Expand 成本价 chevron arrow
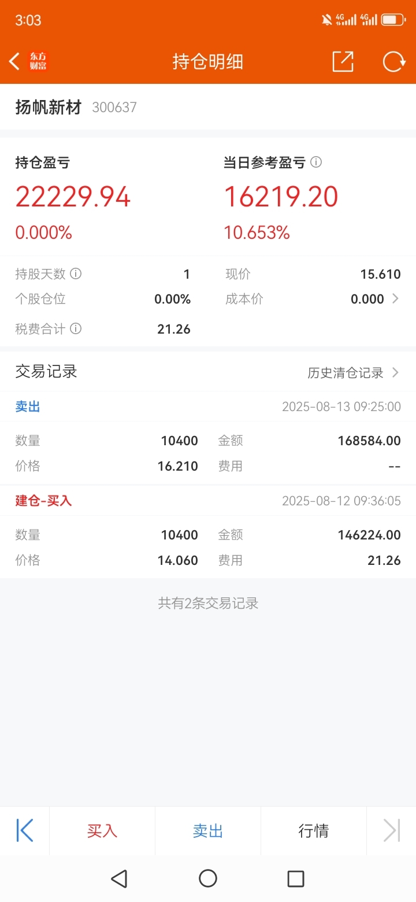The height and width of the screenshot is (902, 416). [x=395, y=299]
